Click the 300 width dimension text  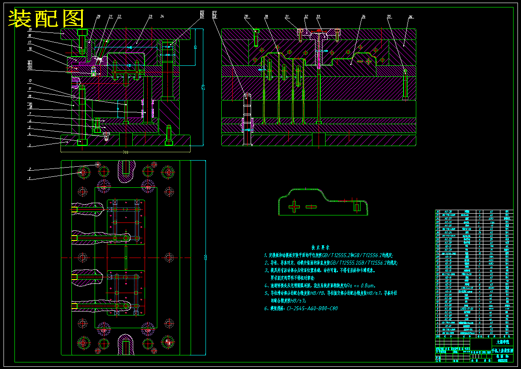coord(126,152)
